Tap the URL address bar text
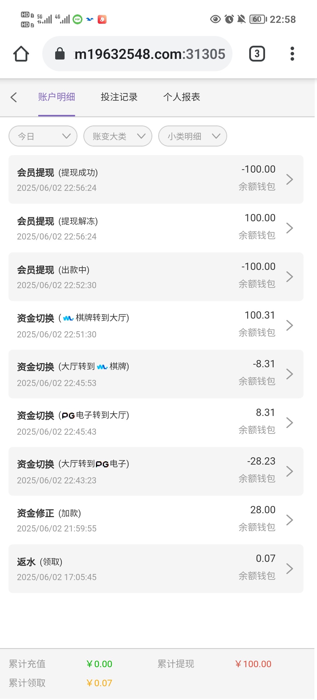 click(x=150, y=54)
